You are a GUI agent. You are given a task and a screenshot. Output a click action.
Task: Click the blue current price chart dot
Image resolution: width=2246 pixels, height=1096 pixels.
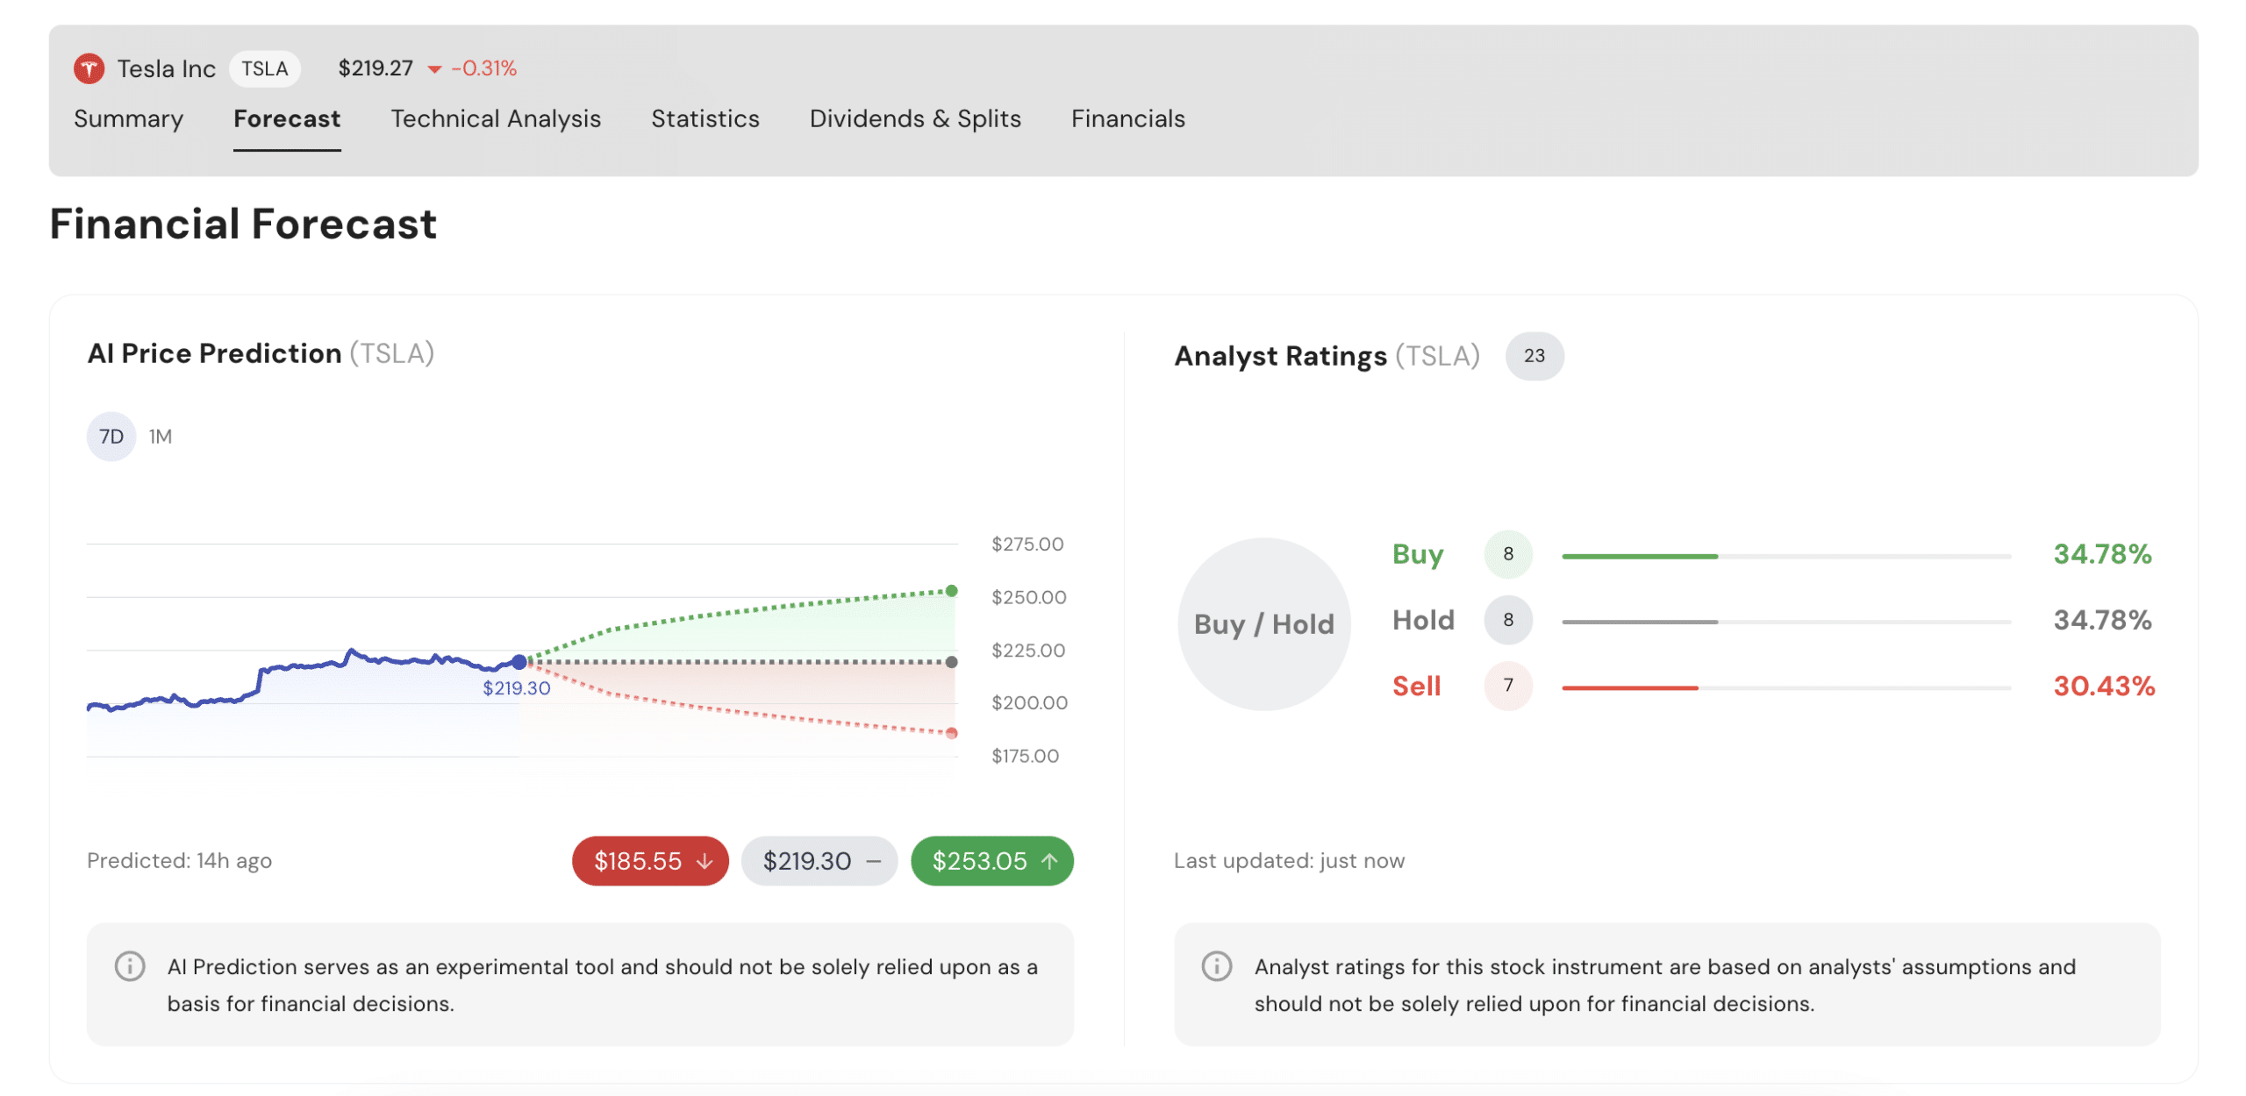(x=519, y=662)
